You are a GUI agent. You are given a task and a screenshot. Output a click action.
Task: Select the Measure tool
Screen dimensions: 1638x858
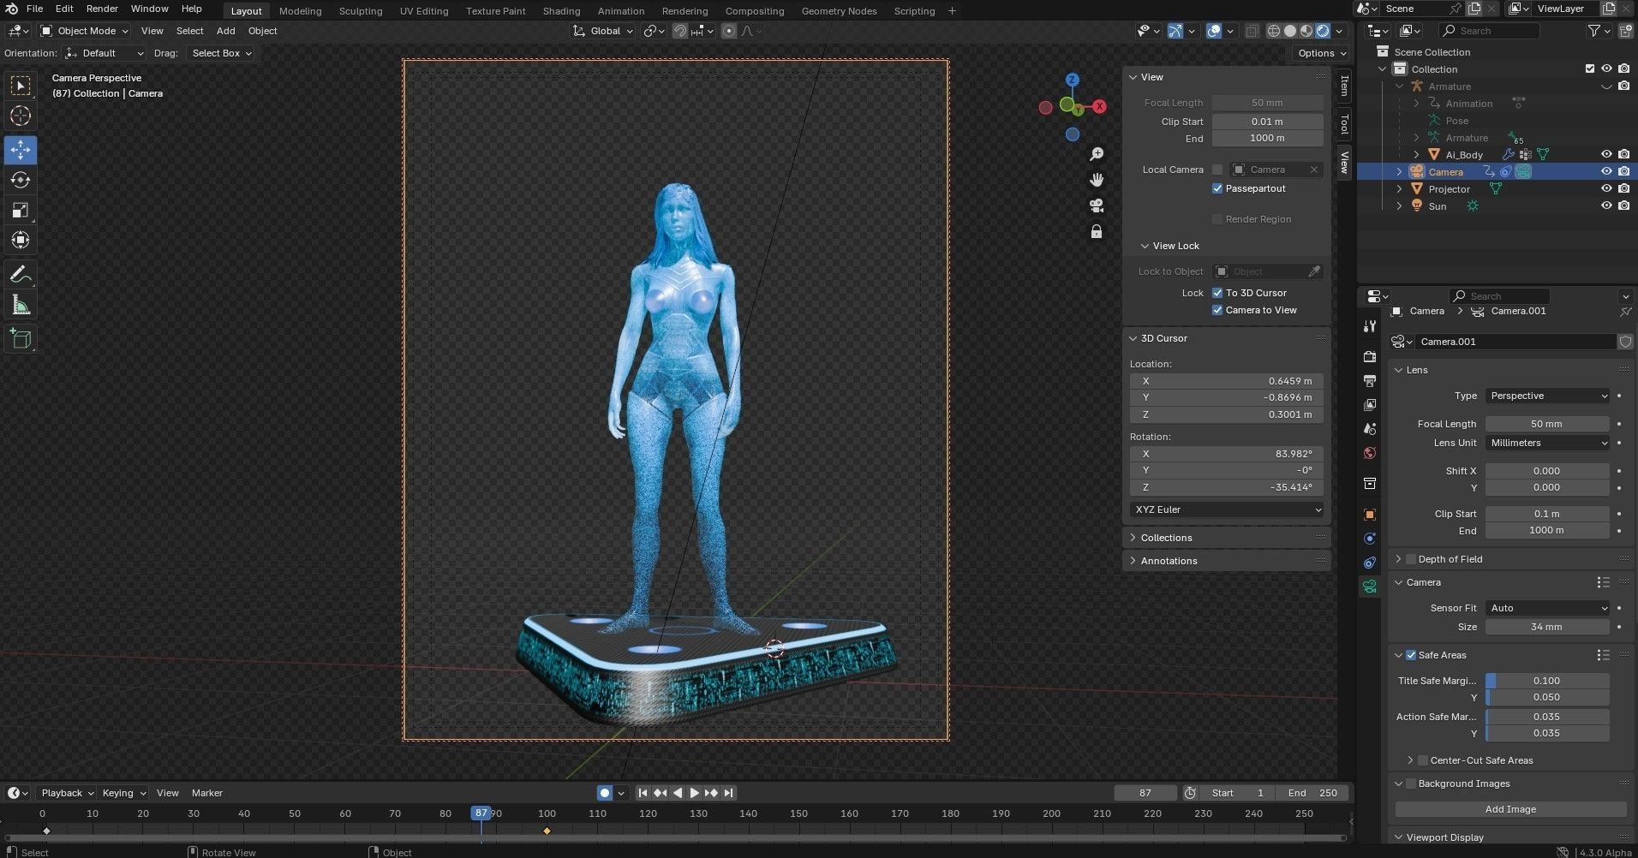21,305
